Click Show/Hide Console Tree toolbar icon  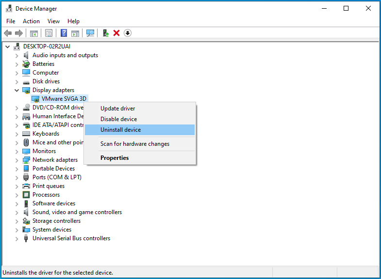click(34, 33)
